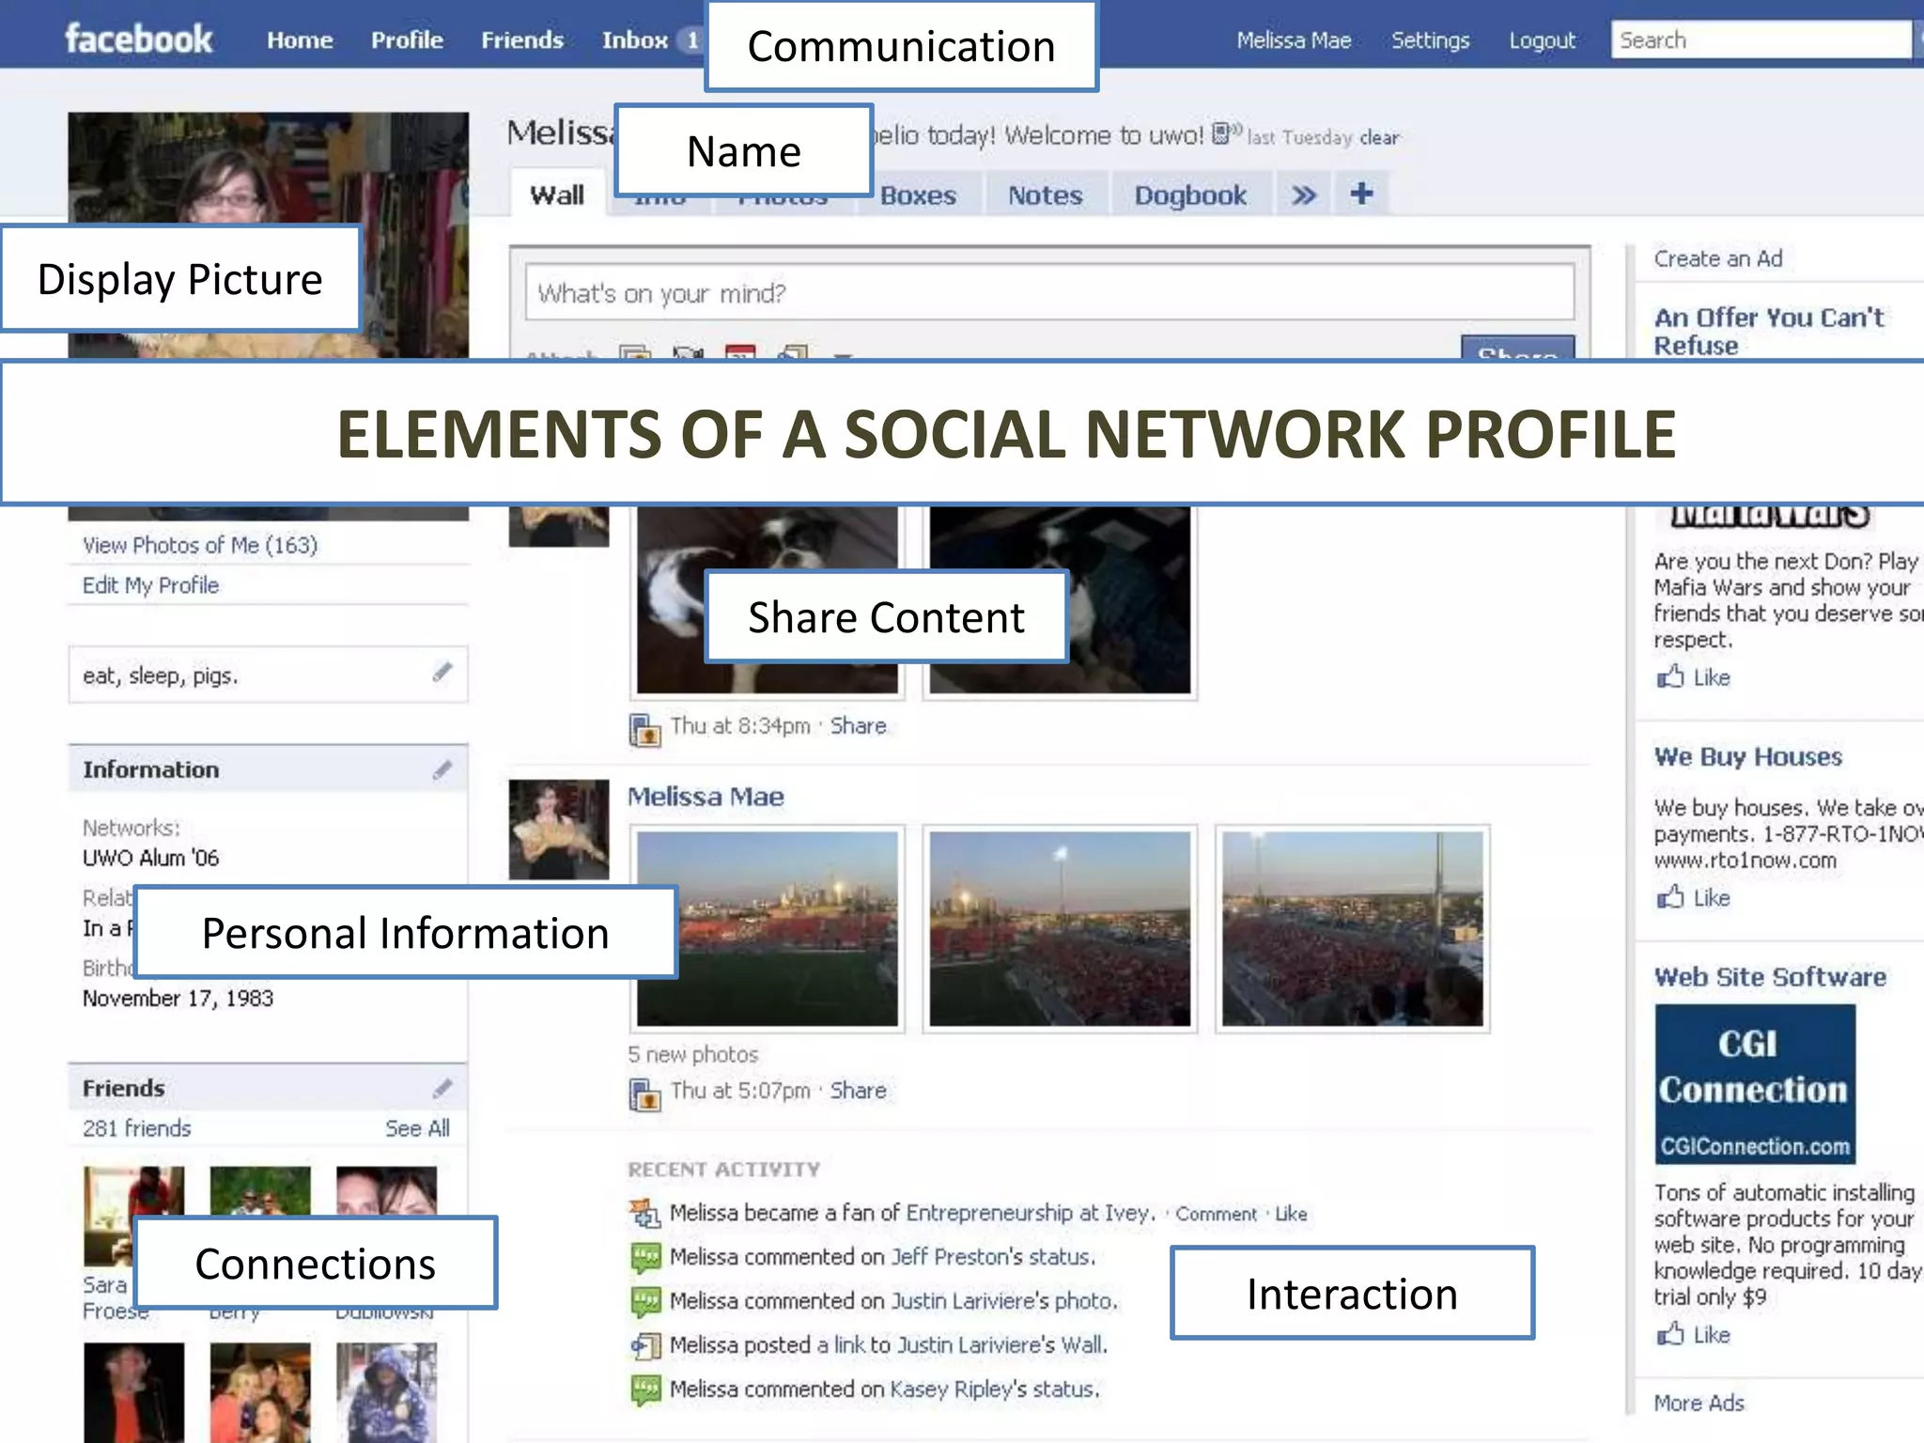
Task: Click More Ads link
Action: pos(1699,1403)
